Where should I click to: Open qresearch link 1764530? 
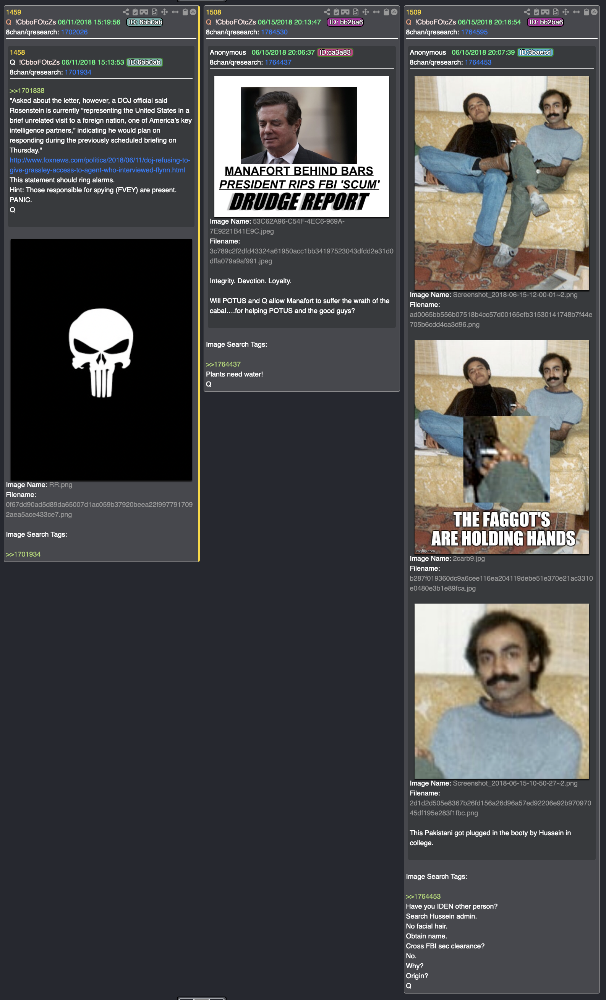click(274, 32)
